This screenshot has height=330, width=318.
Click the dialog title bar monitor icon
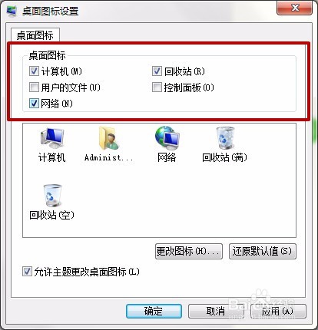tap(12, 11)
